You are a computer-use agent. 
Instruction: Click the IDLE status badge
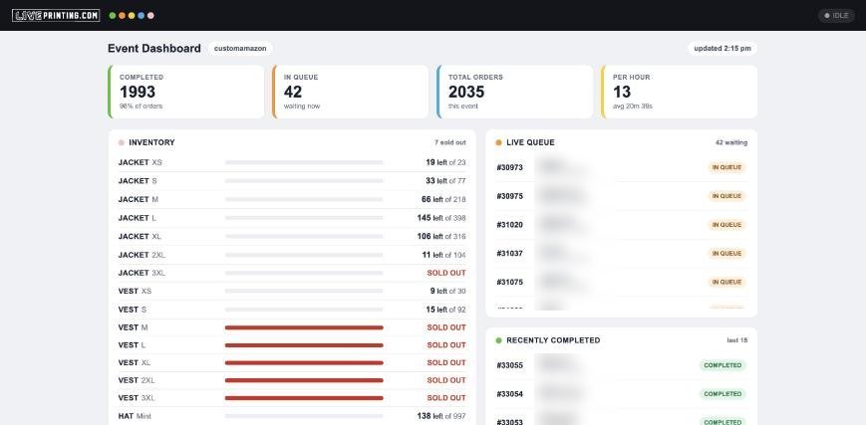(x=836, y=16)
